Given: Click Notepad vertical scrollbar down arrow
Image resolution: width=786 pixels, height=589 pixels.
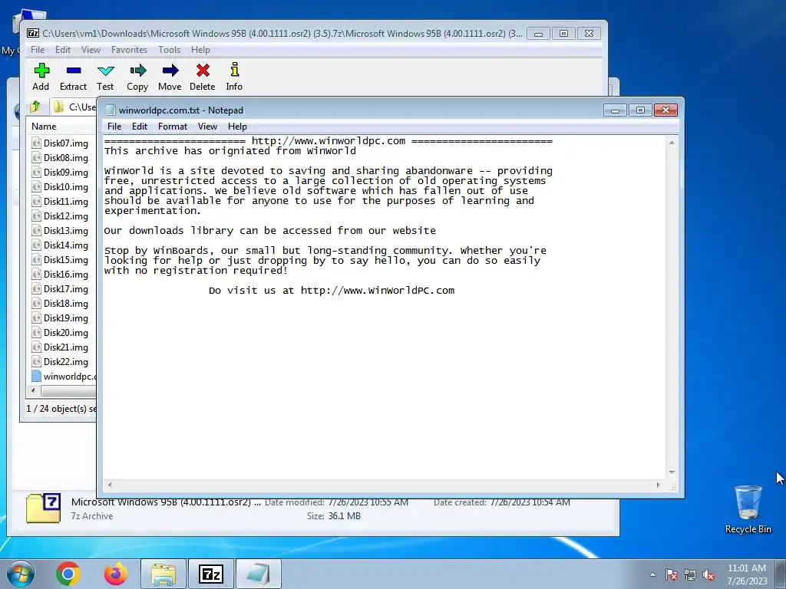Looking at the screenshot, I should pyautogui.click(x=672, y=472).
